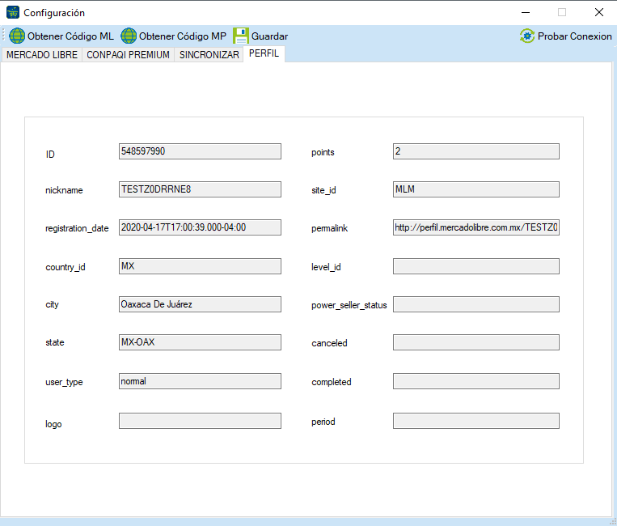
Task: Click the empty logo field
Action: (x=200, y=421)
